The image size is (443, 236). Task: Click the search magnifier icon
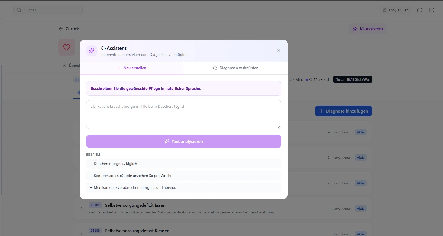pos(19,10)
